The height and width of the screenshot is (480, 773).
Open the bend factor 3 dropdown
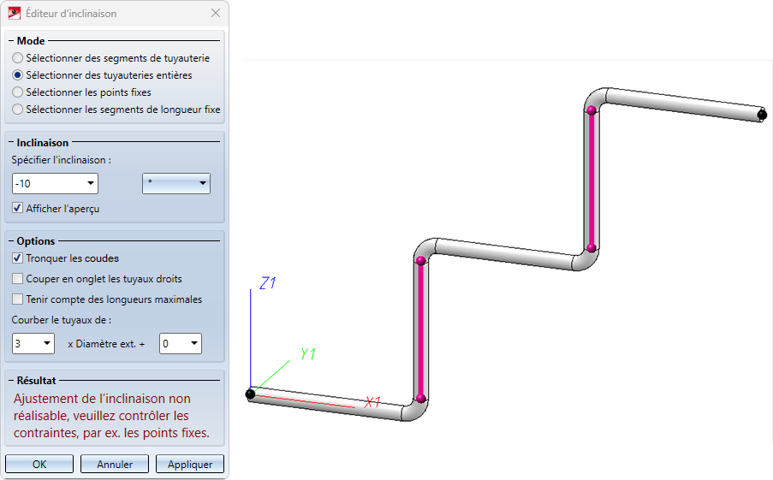coord(47,343)
